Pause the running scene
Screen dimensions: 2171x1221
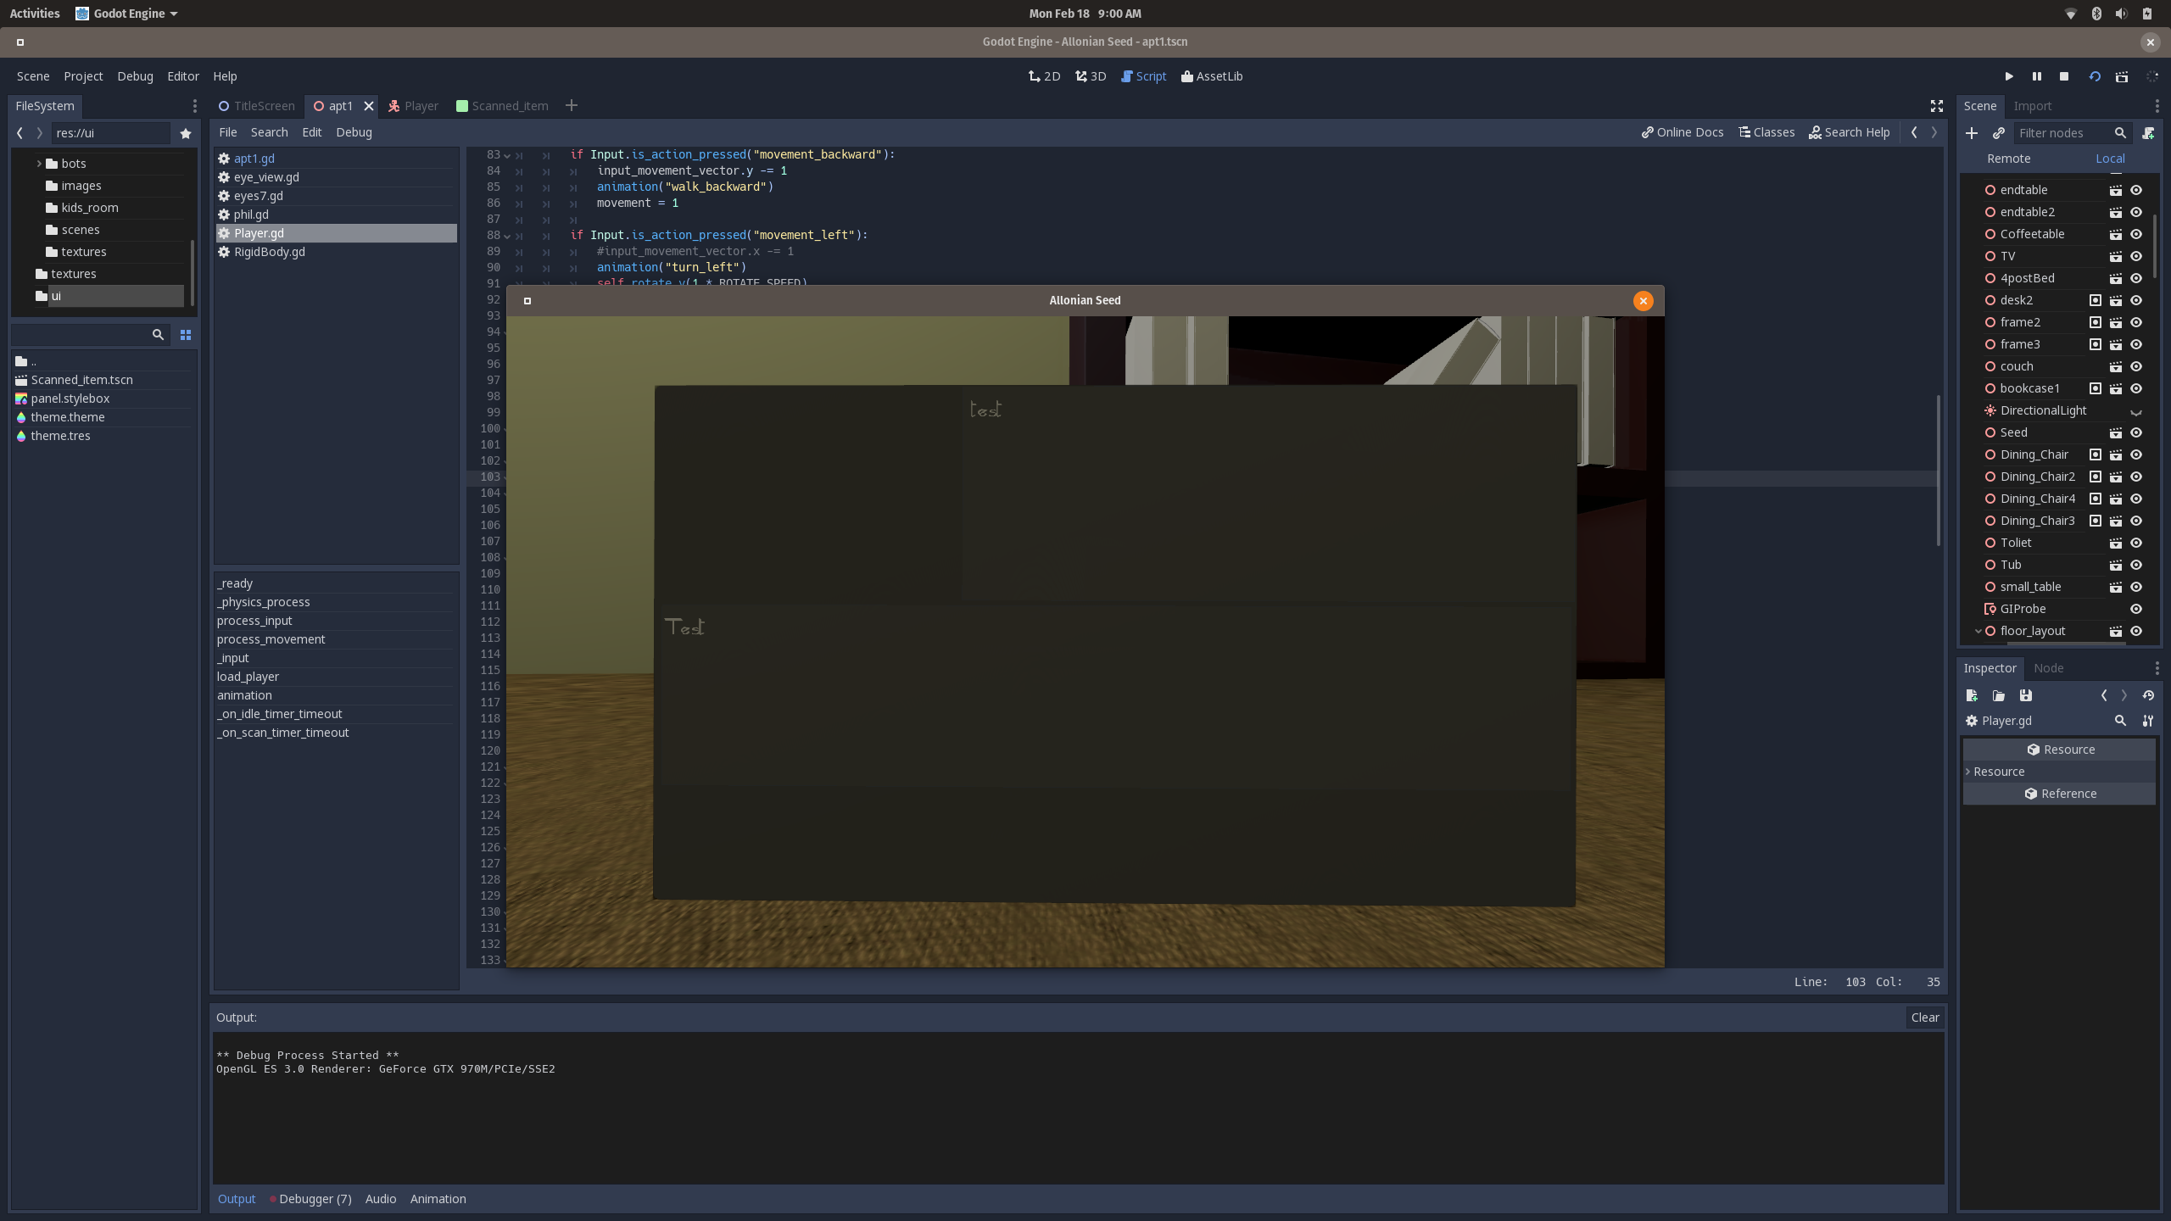pyautogui.click(x=2036, y=76)
